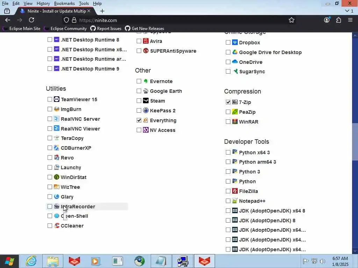358x268 pixels.
Task: Click the WinDirStat icon
Action: [57, 177]
